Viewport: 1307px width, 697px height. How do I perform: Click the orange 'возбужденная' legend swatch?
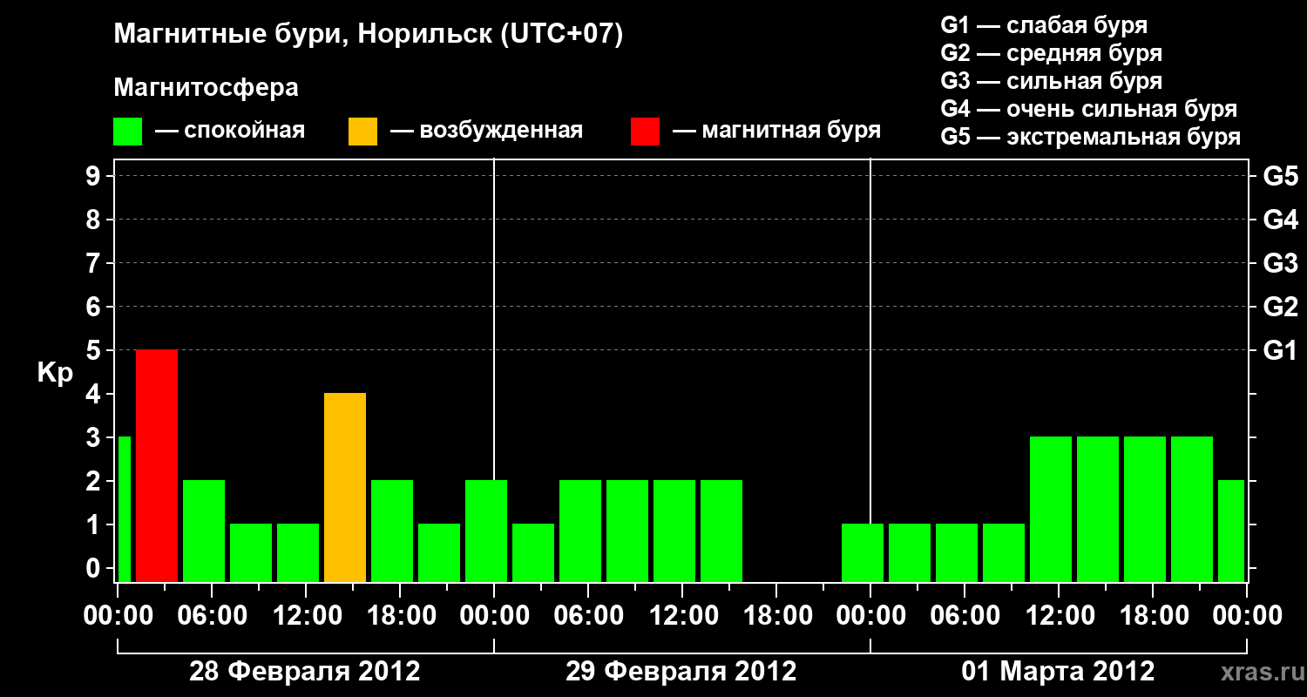coord(363,131)
